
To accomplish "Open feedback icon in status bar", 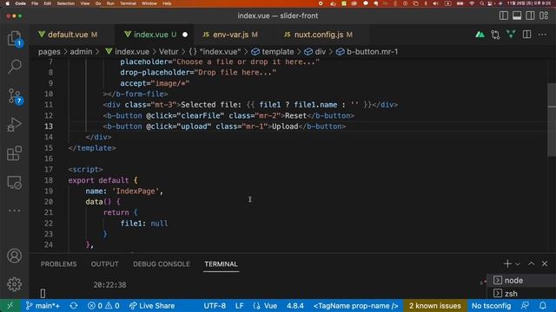I will click(x=525, y=306).
